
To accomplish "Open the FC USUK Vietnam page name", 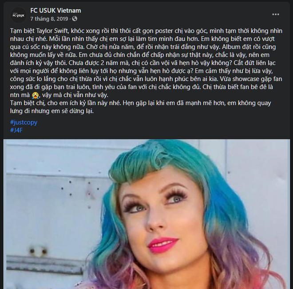I will [x=55, y=11].
